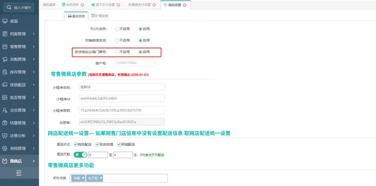The width and height of the screenshot is (376, 186).
Task: Open the 多通道支付设置 tab
Action: click(139, 5)
